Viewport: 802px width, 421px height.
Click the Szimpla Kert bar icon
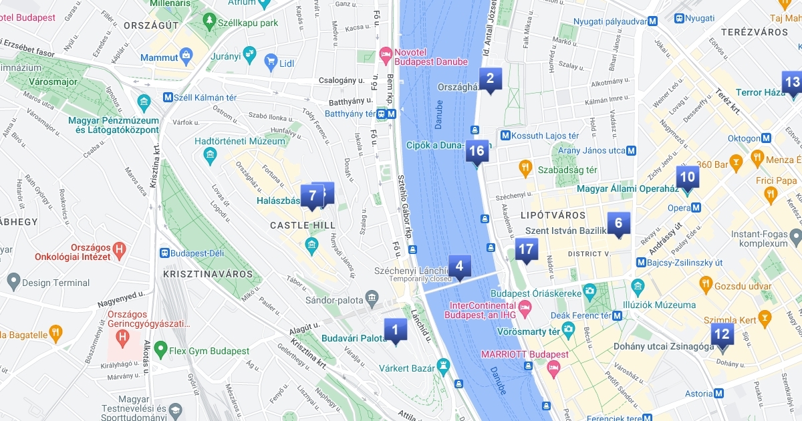[x=765, y=315]
